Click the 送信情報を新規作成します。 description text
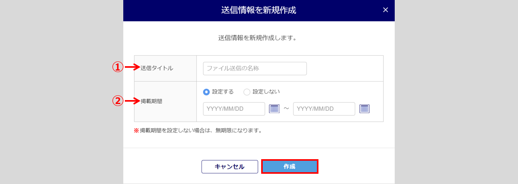 258,38
